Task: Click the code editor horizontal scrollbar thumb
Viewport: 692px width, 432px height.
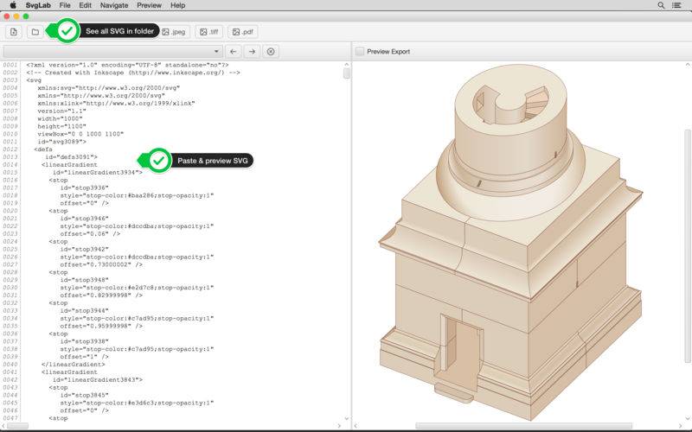Action: (17, 426)
